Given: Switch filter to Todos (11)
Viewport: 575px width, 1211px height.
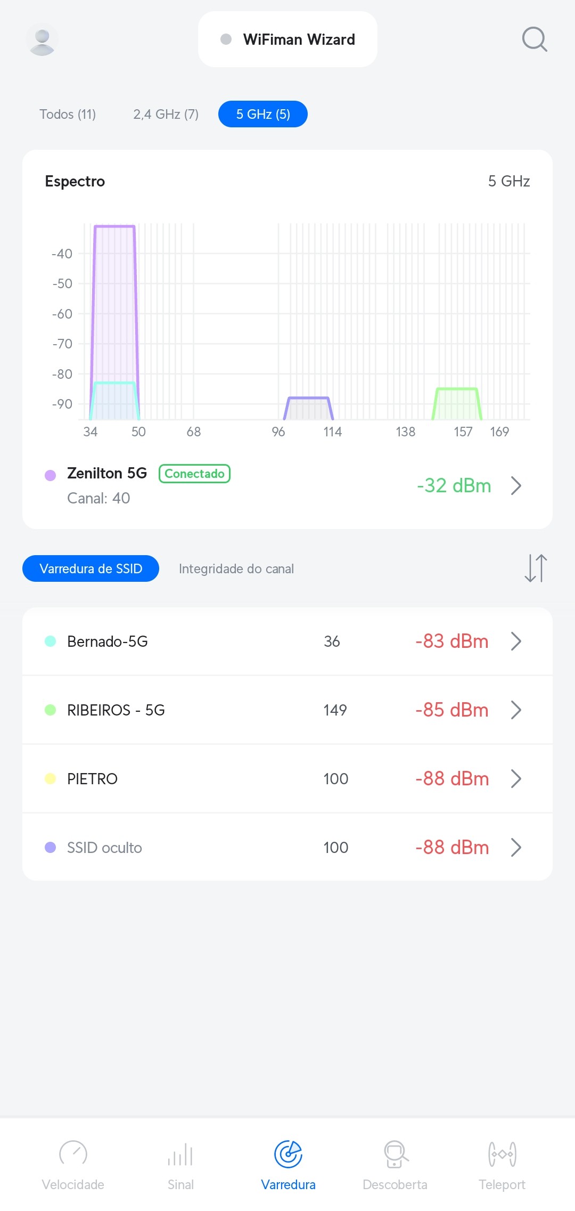Looking at the screenshot, I should tap(68, 114).
